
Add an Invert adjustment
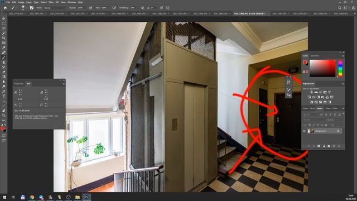click(311, 102)
